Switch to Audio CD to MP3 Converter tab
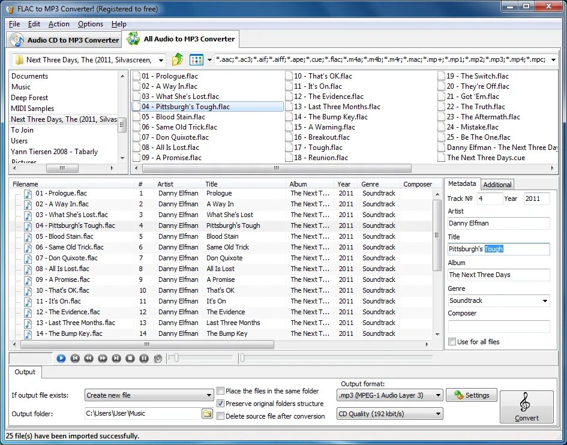 tap(63, 40)
